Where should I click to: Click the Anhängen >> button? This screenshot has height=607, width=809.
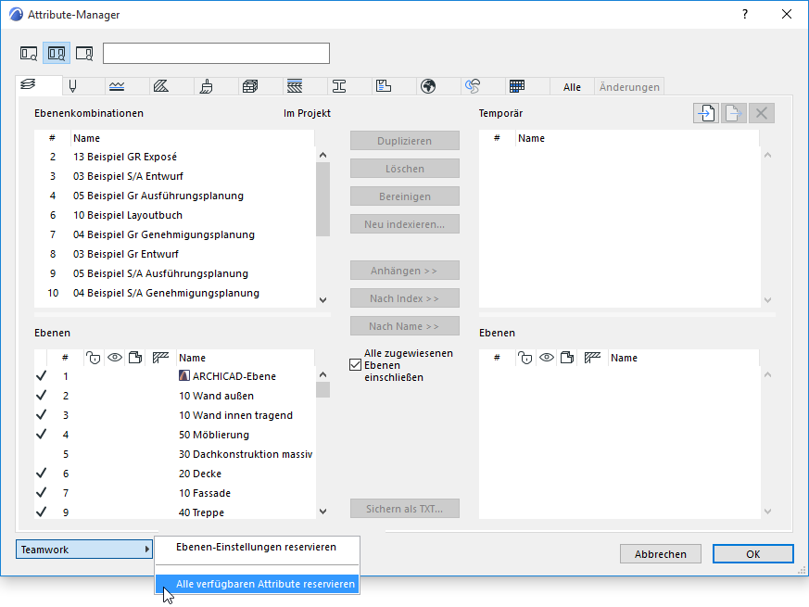pyautogui.click(x=404, y=271)
